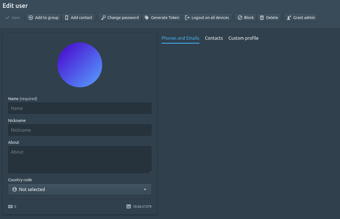Open the Country code dropdown
This screenshot has height=219, width=340.
point(80,189)
